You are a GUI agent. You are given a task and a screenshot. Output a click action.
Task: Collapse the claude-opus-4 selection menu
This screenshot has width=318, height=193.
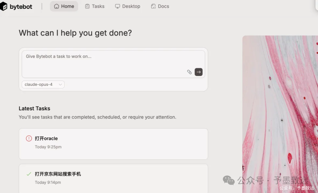click(43, 84)
